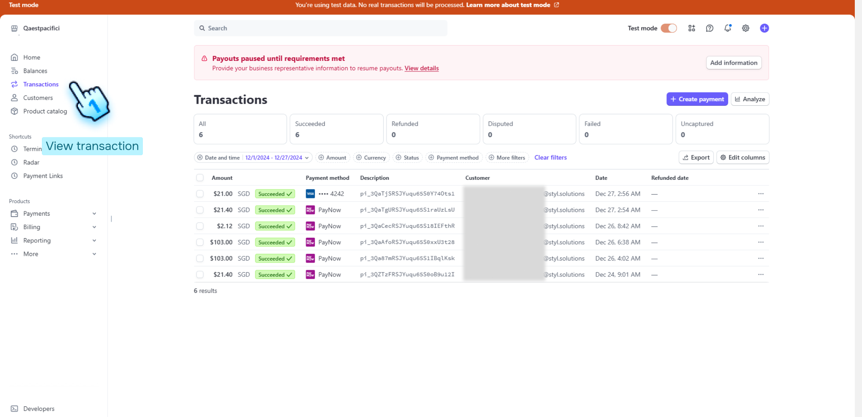
Task: Open the Product catalog section
Action: pyautogui.click(x=44, y=111)
